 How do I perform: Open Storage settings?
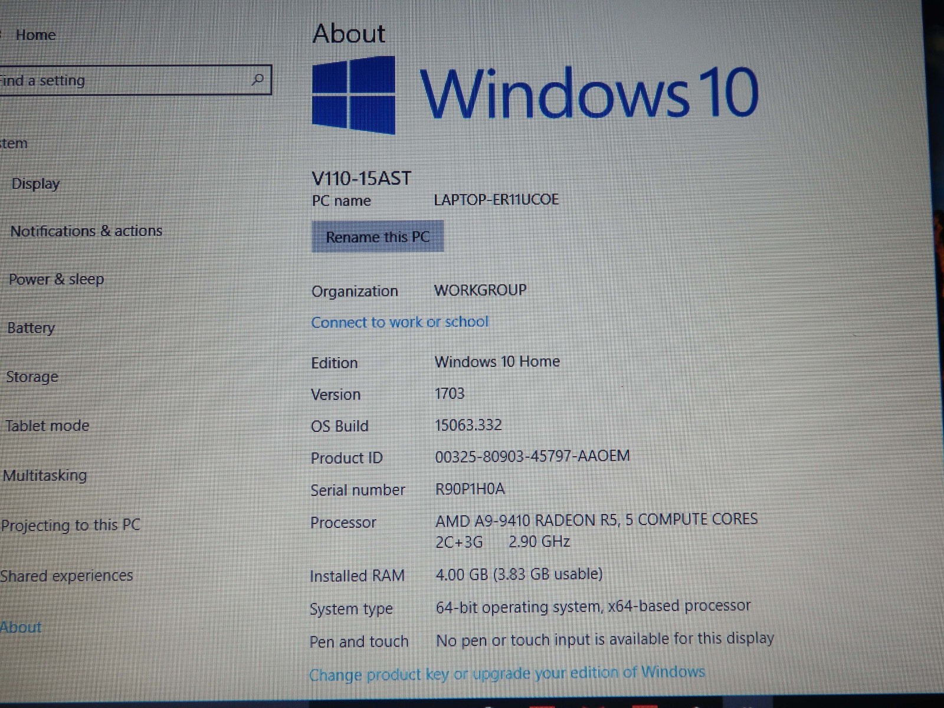(x=32, y=376)
